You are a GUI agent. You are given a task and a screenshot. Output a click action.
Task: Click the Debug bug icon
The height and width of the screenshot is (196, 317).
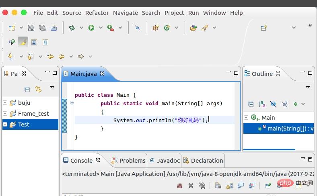(x=72, y=28)
